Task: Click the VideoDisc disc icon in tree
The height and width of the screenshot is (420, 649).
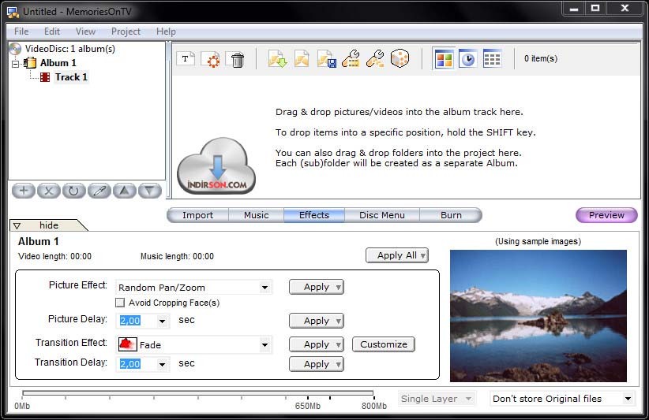Action: tap(15, 49)
